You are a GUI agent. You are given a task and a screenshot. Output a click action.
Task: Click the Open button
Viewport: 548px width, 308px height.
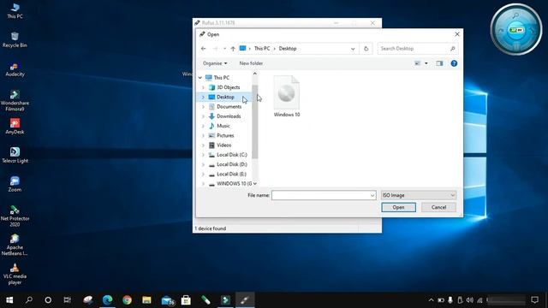click(x=398, y=207)
